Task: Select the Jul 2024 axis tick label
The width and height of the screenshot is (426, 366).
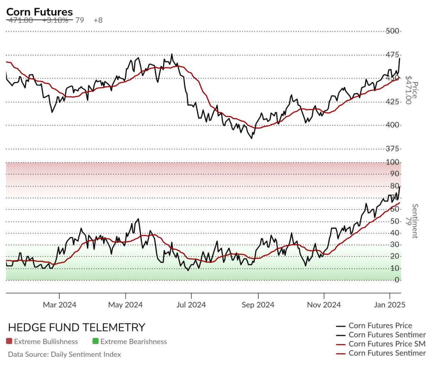Action: click(x=191, y=305)
